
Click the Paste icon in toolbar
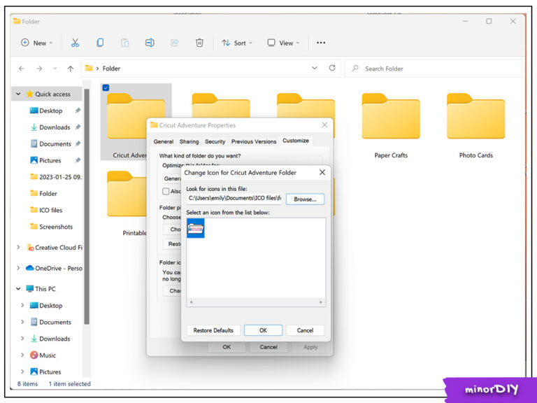[x=125, y=43]
